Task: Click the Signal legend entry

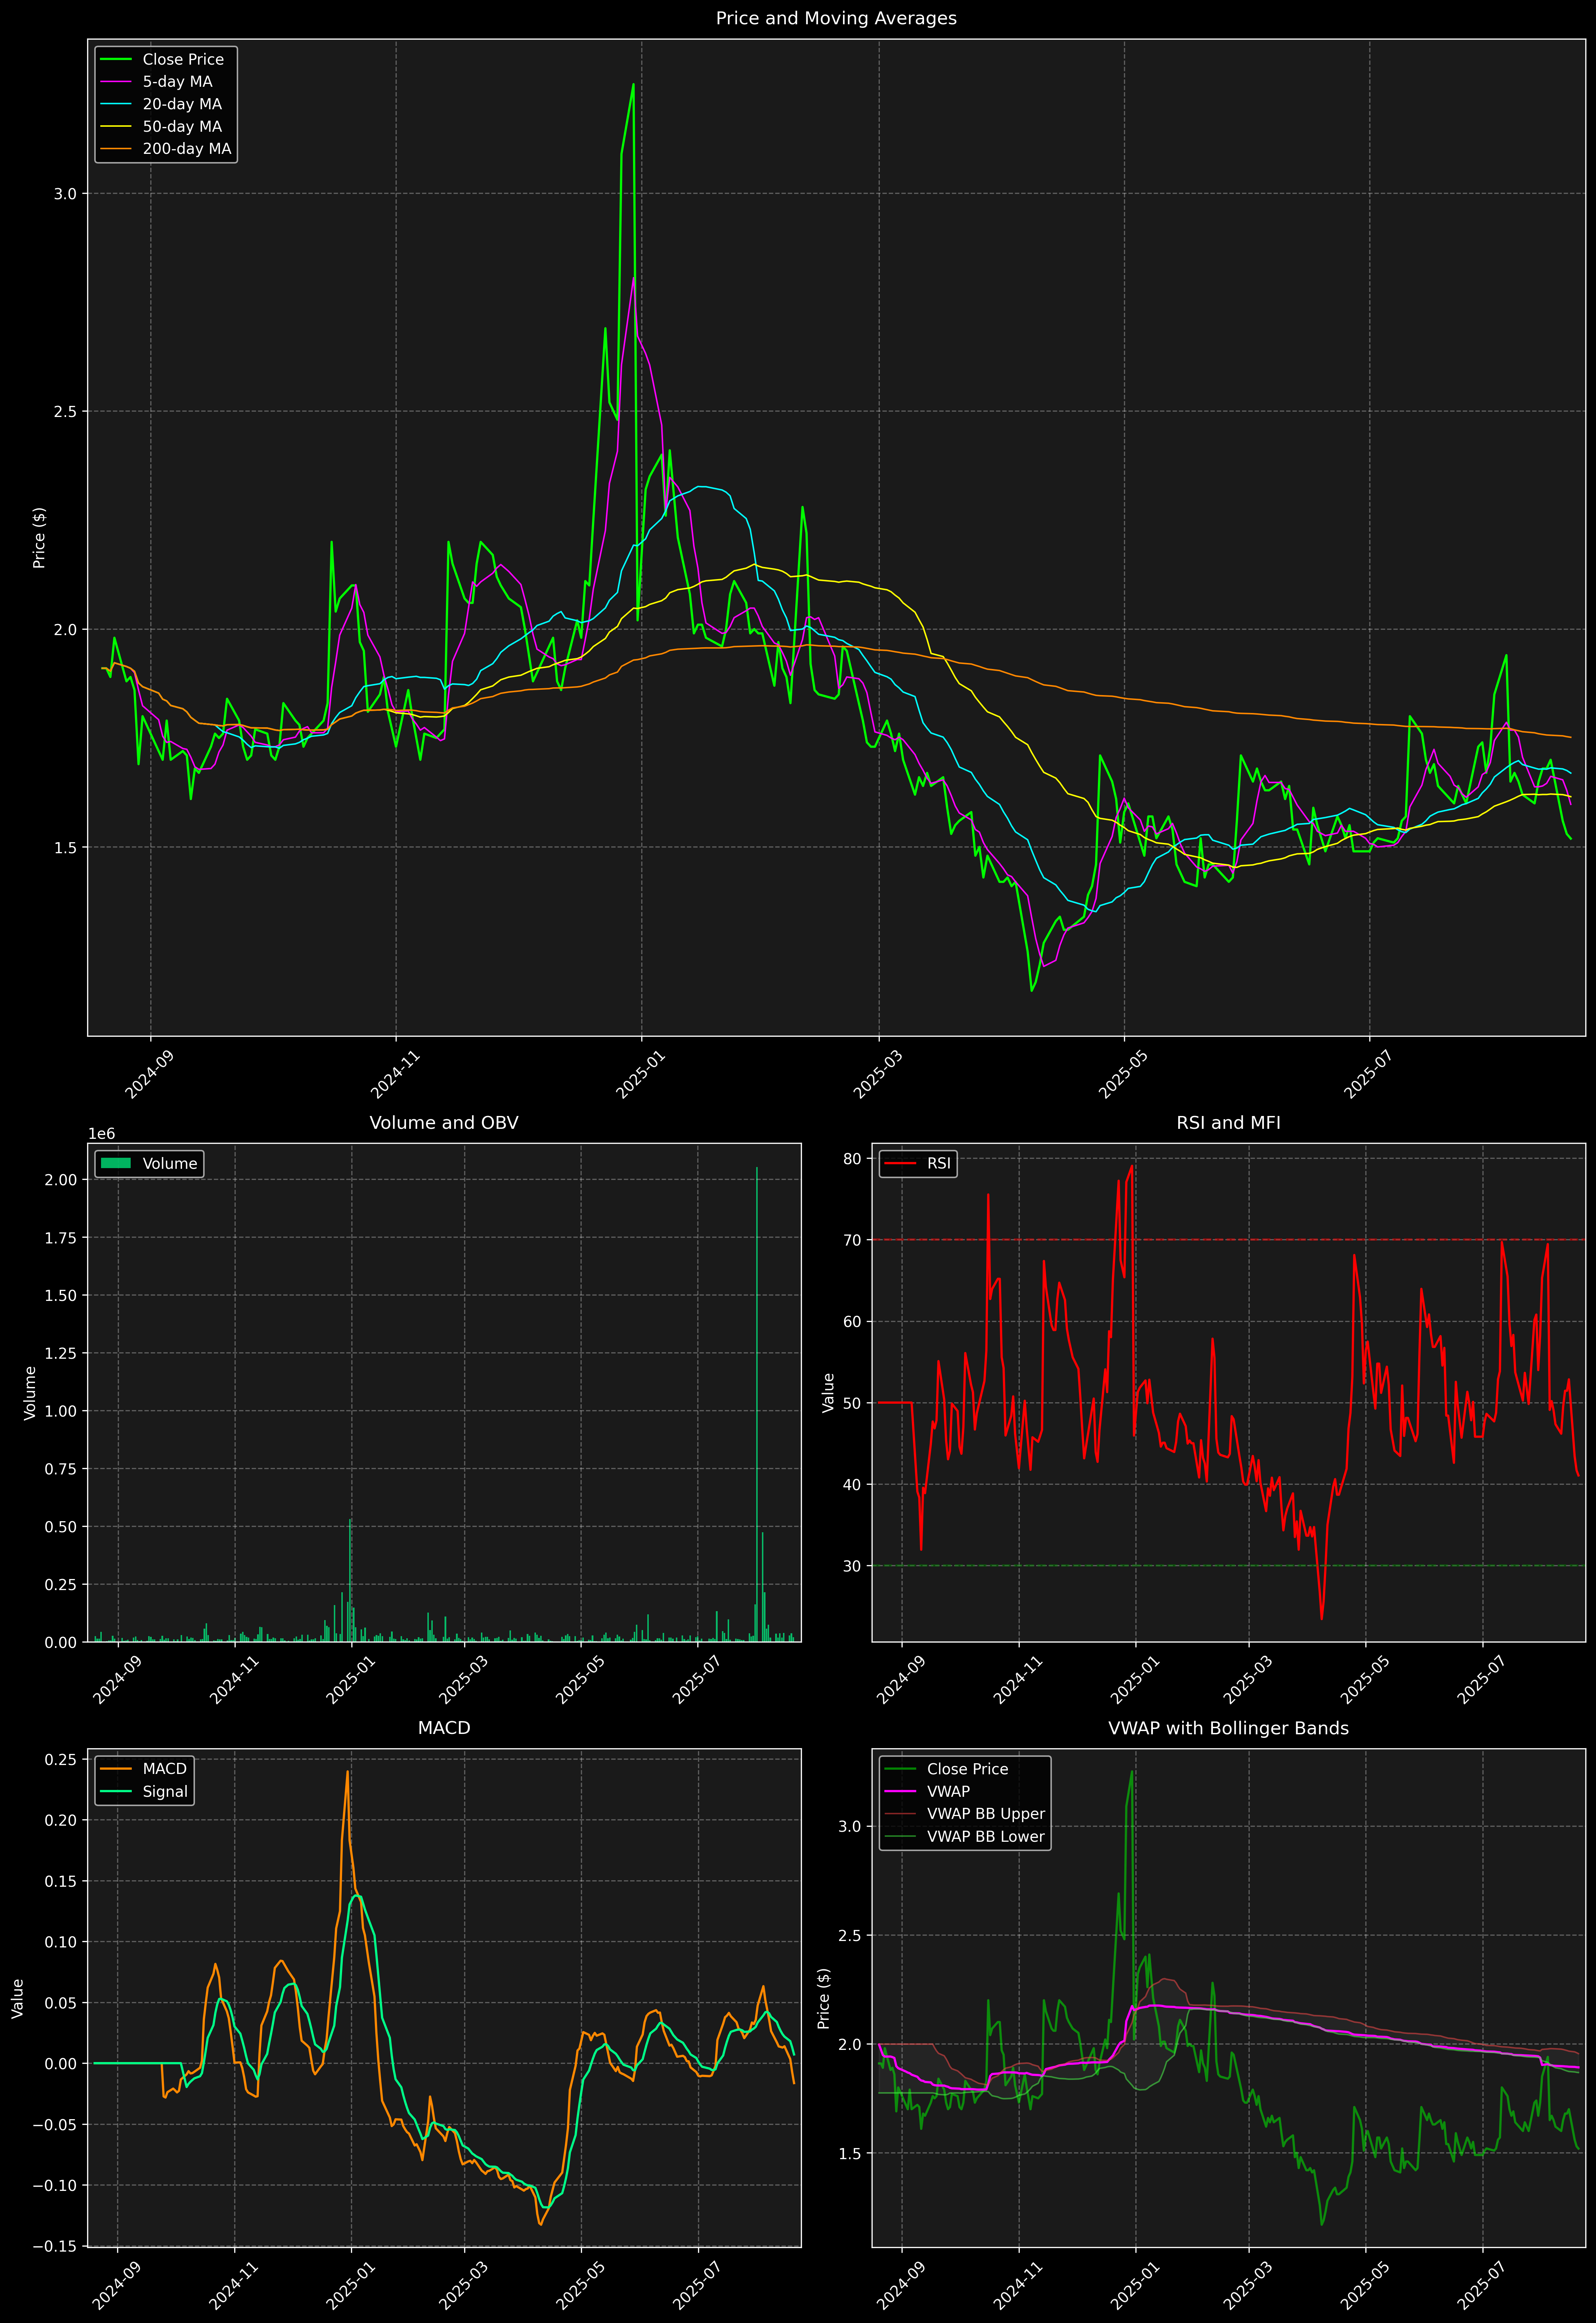Action: 165,1791
